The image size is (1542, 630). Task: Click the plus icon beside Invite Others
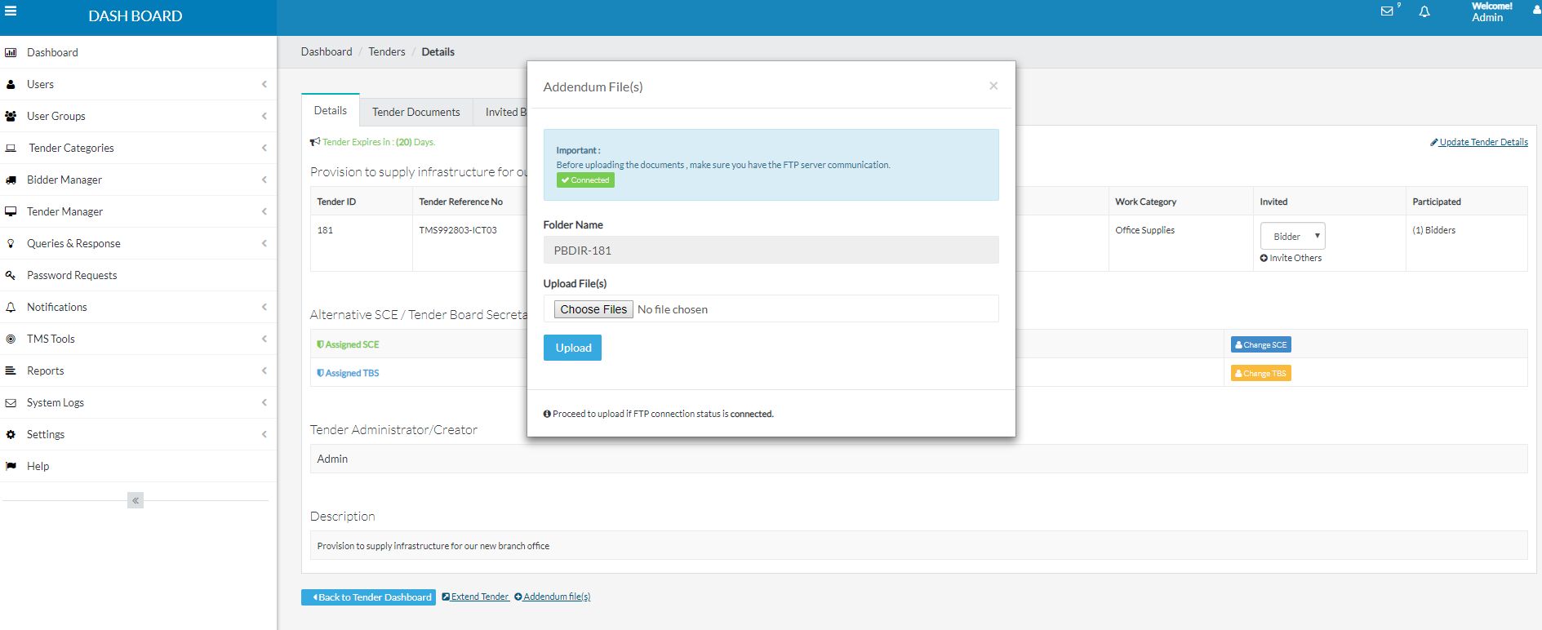coord(1264,258)
